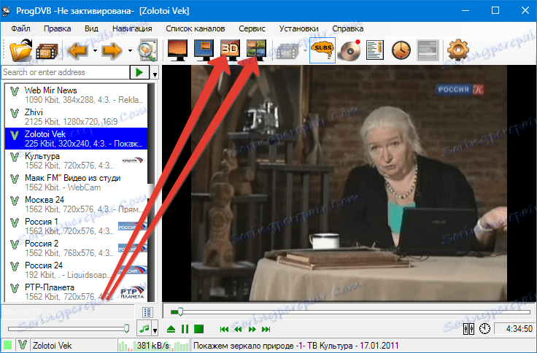
Task: Select the РТР-Планета channel
Action: coord(76,292)
